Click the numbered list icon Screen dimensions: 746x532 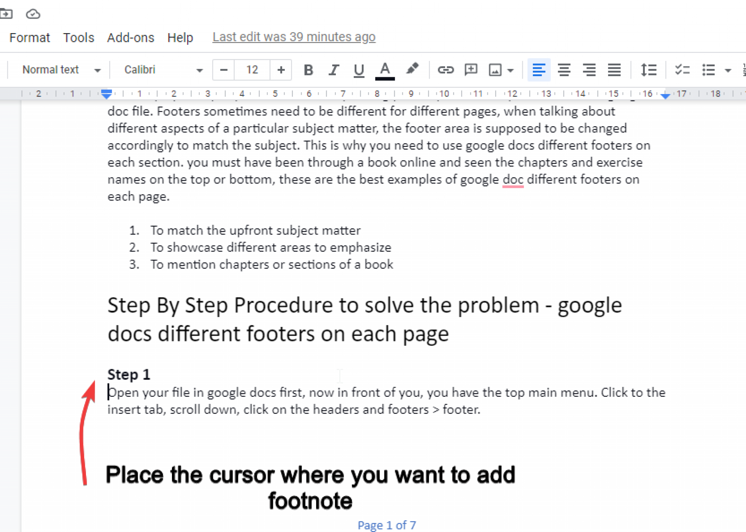(x=743, y=69)
